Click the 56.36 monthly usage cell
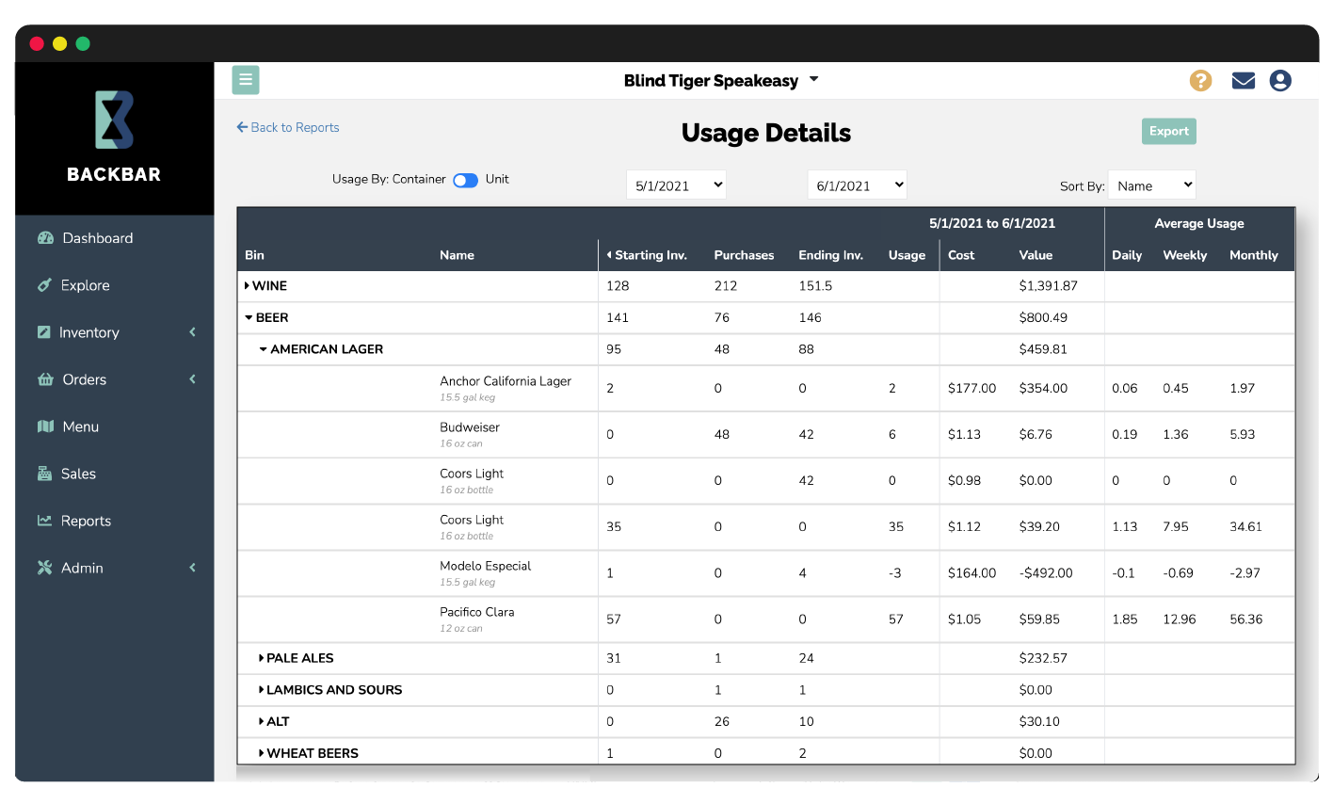 pyautogui.click(x=1245, y=619)
